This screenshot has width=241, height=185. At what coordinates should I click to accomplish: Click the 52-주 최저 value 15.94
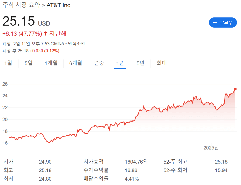click(221, 170)
